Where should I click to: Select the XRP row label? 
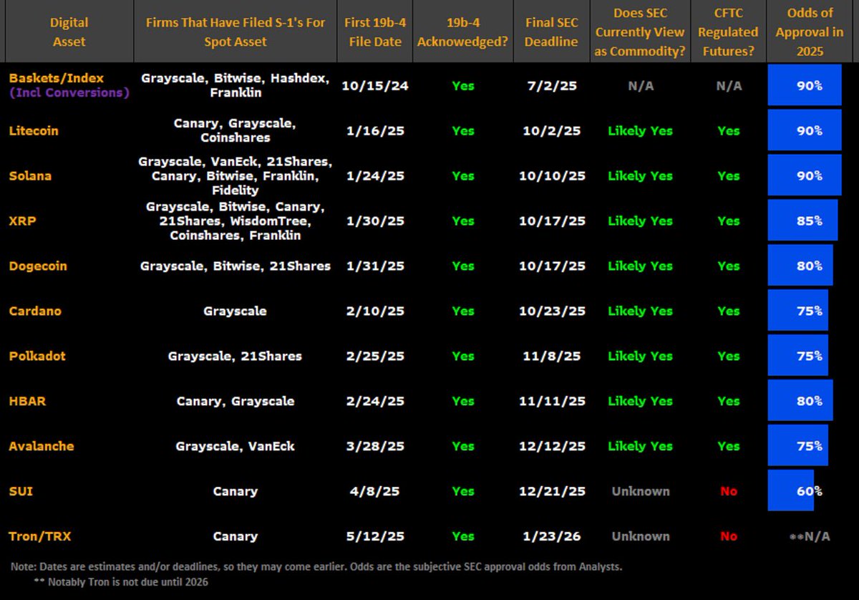pyautogui.click(x=22, y=221)
